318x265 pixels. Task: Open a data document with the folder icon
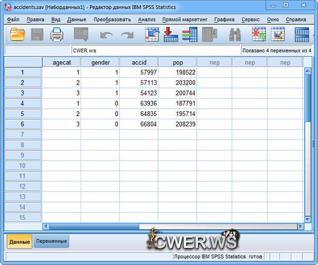(x=17, y=34)
